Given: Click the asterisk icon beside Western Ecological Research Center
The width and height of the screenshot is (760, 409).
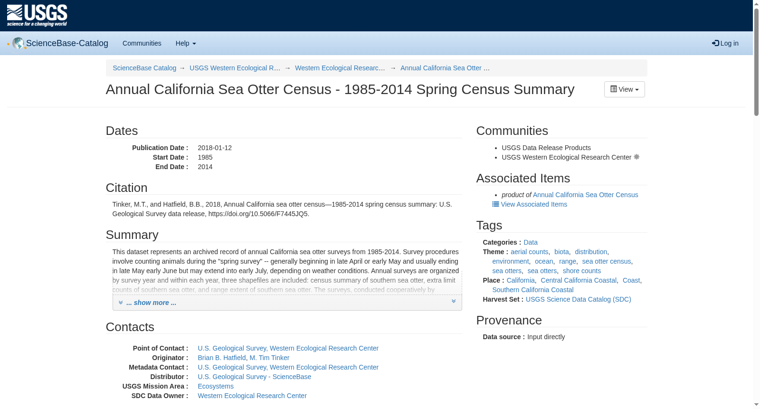Looking at the screenshot, I should 636,157.
